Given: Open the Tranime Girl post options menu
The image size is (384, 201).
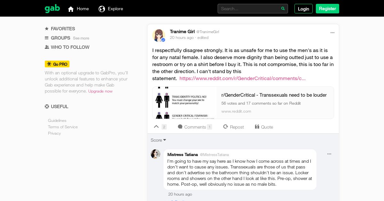Looking at the screenshot, I should pos(332,33).
